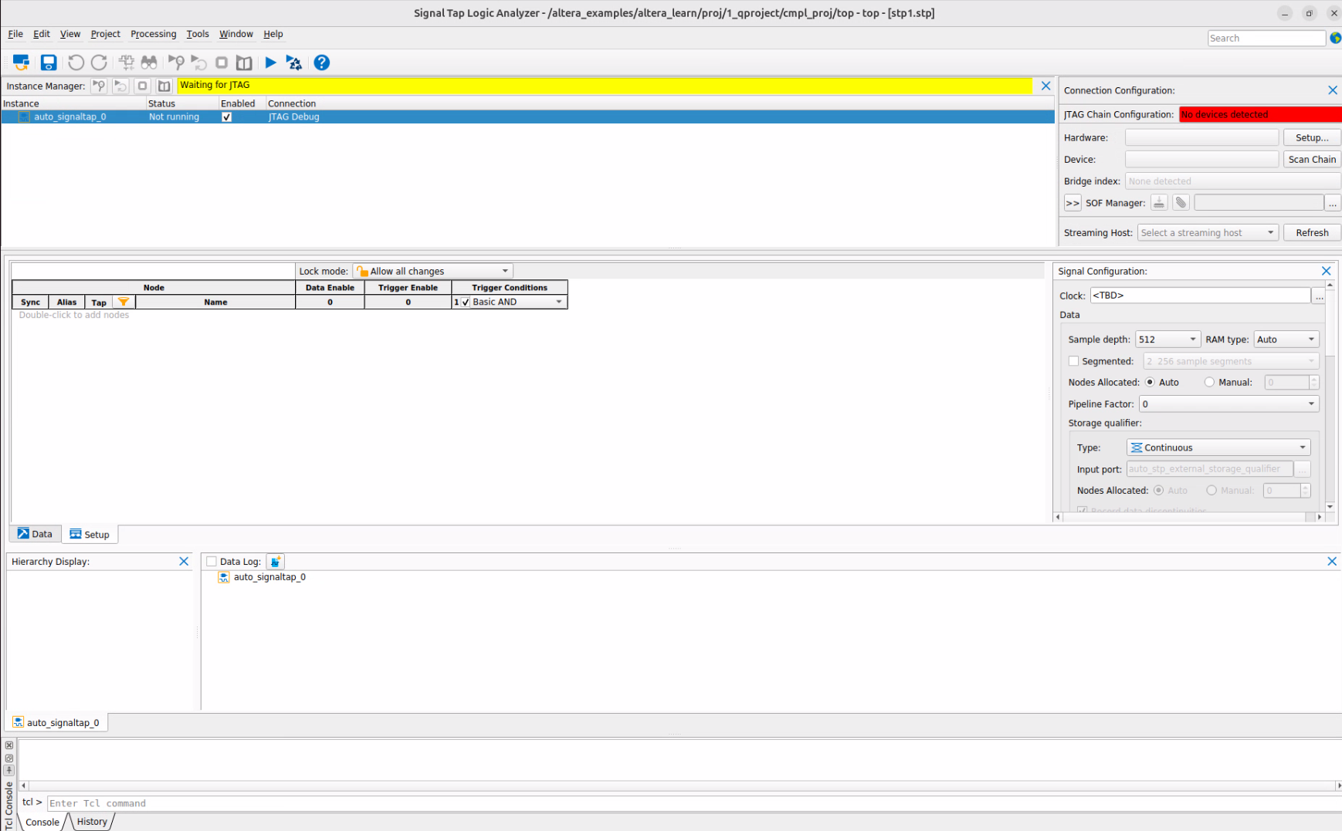This screenshot has height=831, width=1342.
Task: Click Read Data in Instance Manager
Action: click(164, 86)
